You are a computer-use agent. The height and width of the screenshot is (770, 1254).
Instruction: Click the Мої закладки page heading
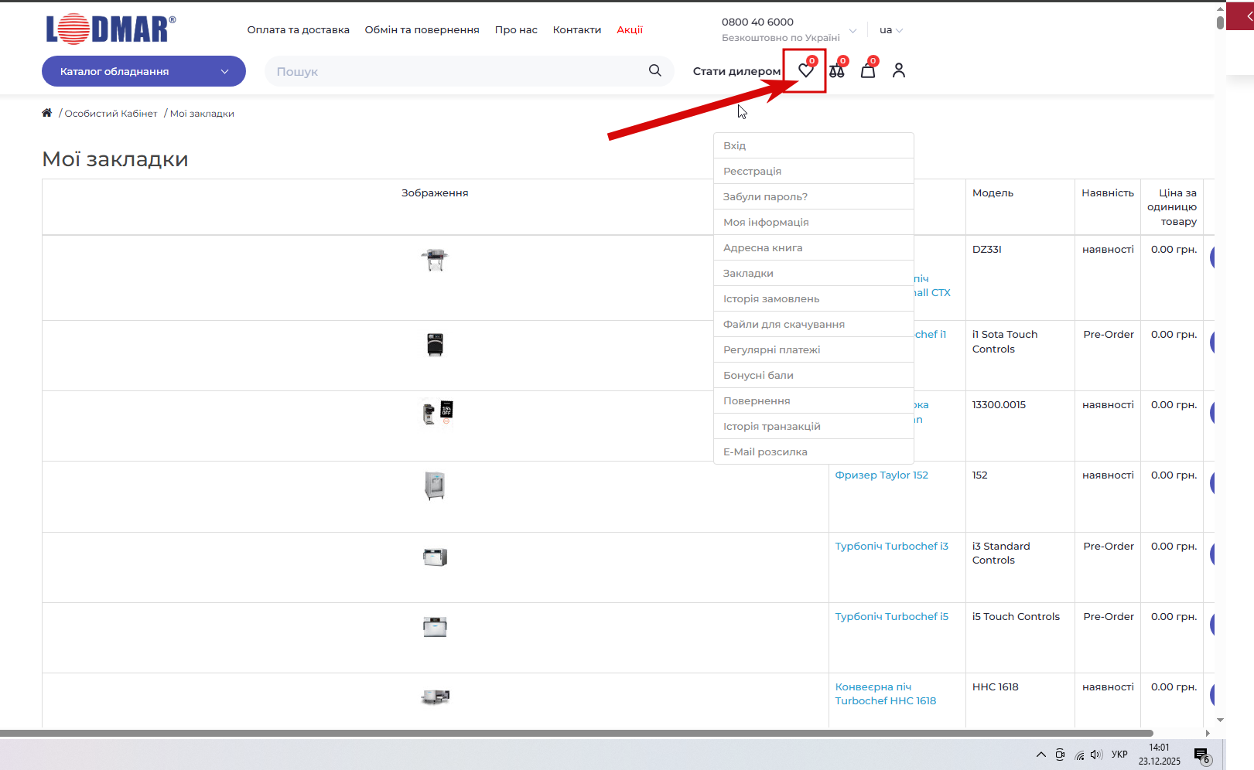pos(115,159)
